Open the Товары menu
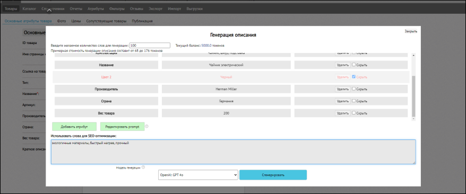Screen dimensions: 466x194 pyautogui.click(x=11, y=9)
